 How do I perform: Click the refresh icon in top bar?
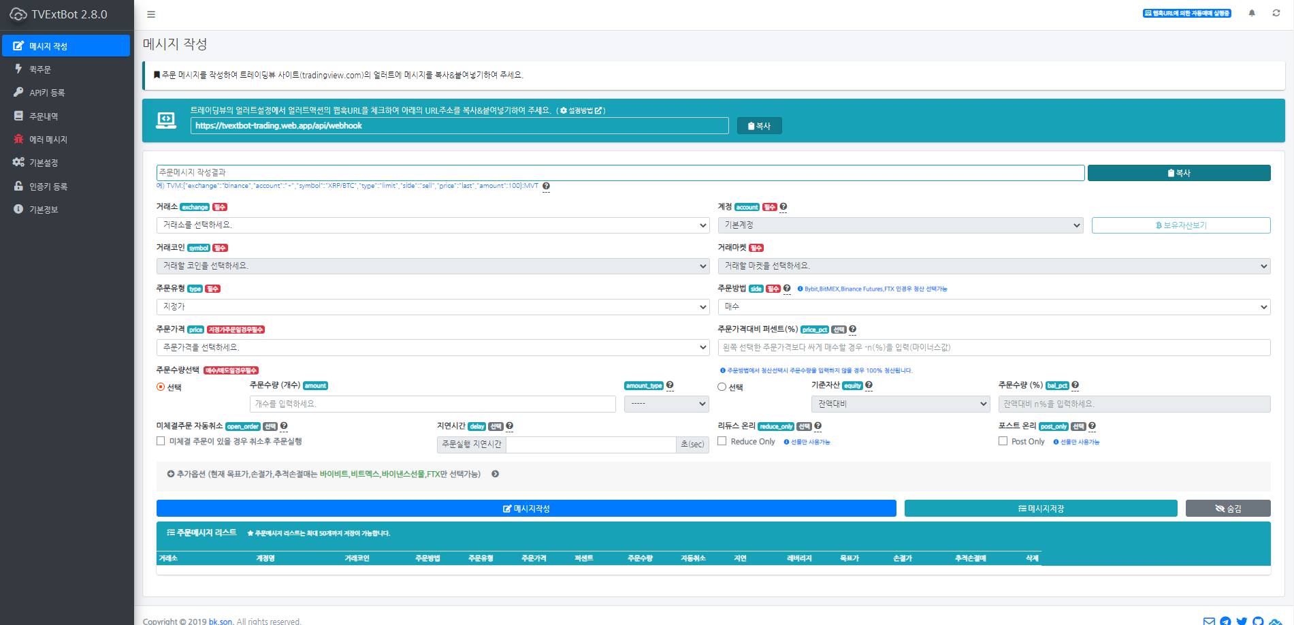pos(1276,13)
